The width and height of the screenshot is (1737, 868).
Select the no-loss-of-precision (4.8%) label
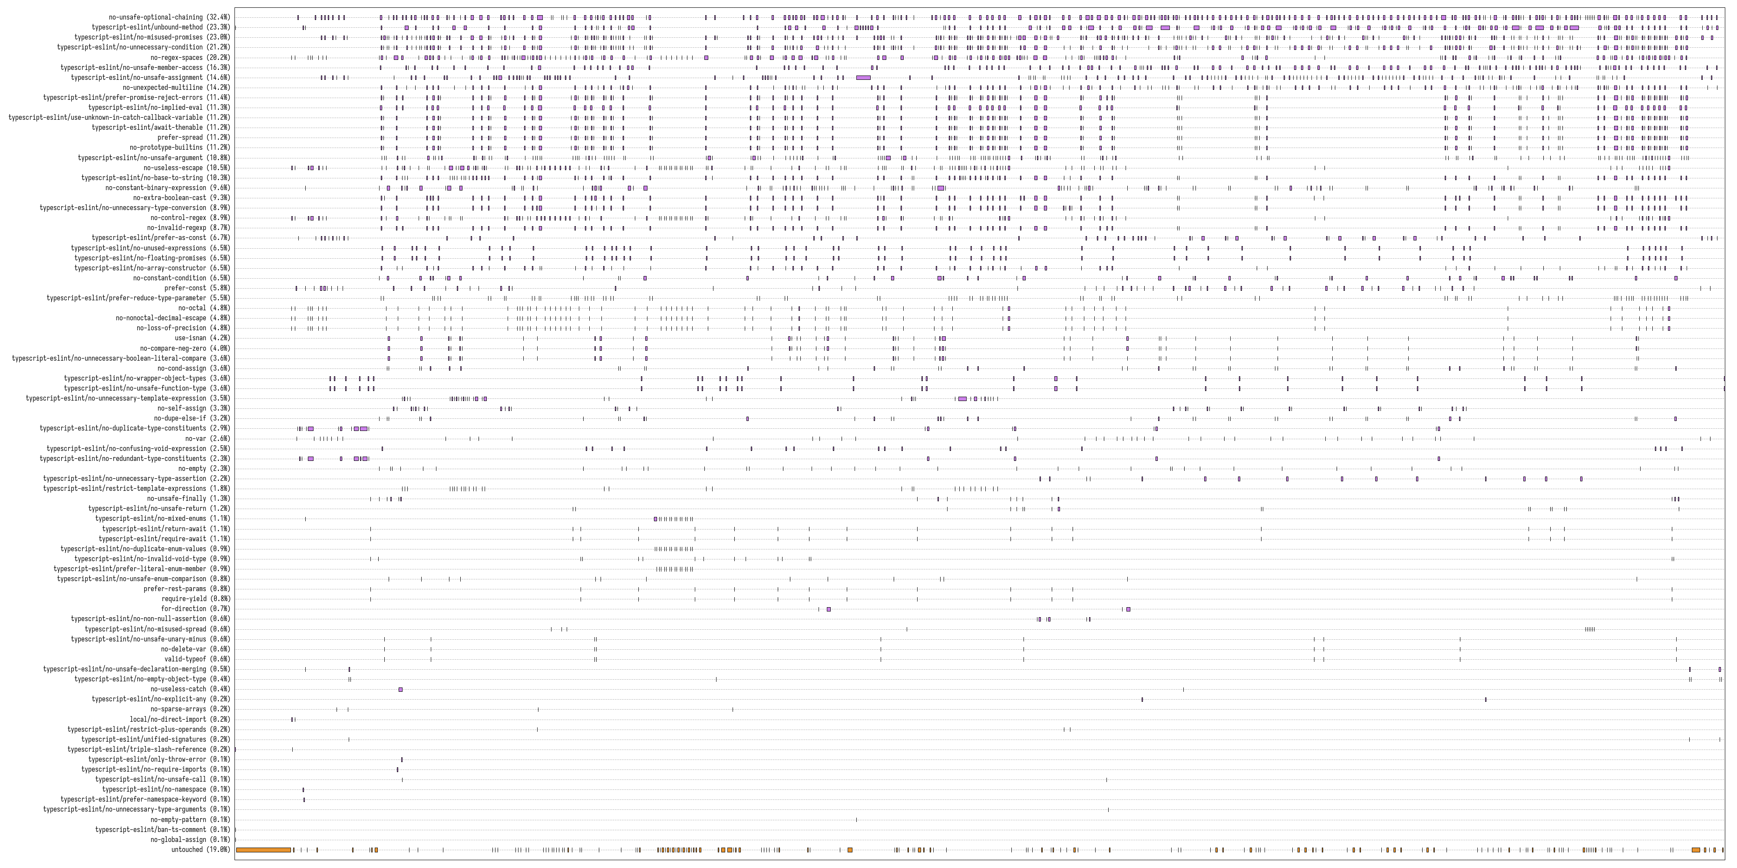tap(183, 328)
